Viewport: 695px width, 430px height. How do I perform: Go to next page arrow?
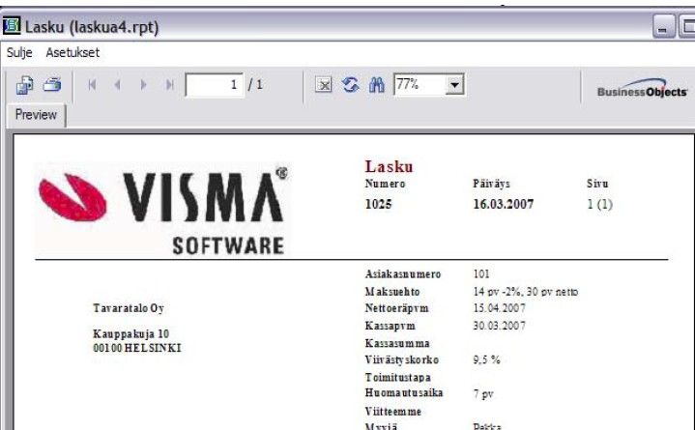click(143, 84)
